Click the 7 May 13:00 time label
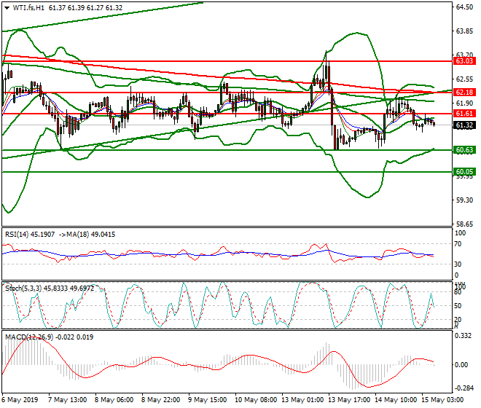481x408 pixels. pos(68,400)
